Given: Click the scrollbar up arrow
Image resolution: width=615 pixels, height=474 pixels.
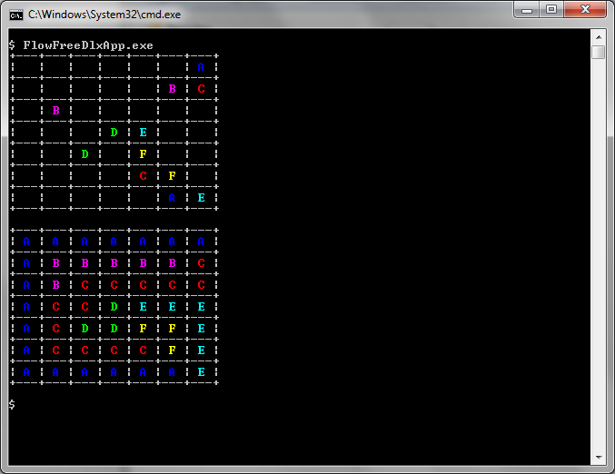Looking at the screenshot, I should (599, 37).
